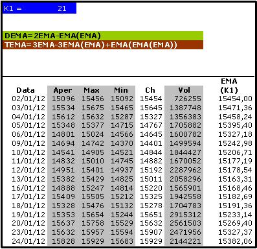The image size is (257, 249).
Task: Click the Ch column header
Action: (150, 90)
